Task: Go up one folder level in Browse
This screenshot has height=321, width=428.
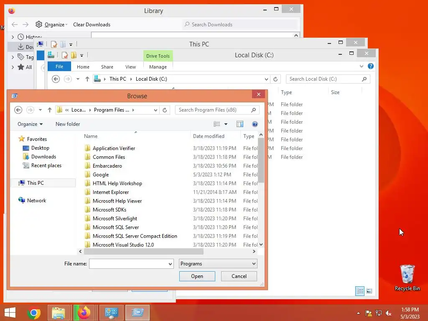Action: pyautogui.click(x=49, y=110)
